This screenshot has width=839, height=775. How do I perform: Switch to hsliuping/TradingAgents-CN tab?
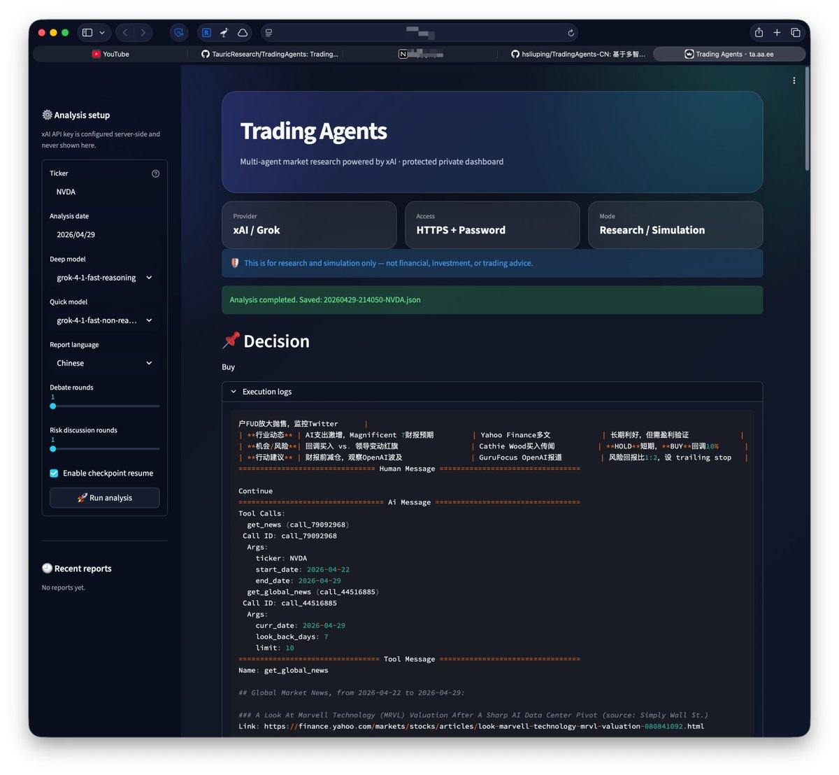[577, 54]
